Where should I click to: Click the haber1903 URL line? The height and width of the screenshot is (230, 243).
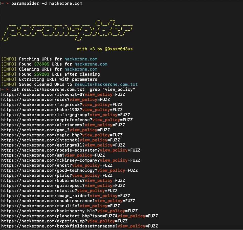point(62,110)
